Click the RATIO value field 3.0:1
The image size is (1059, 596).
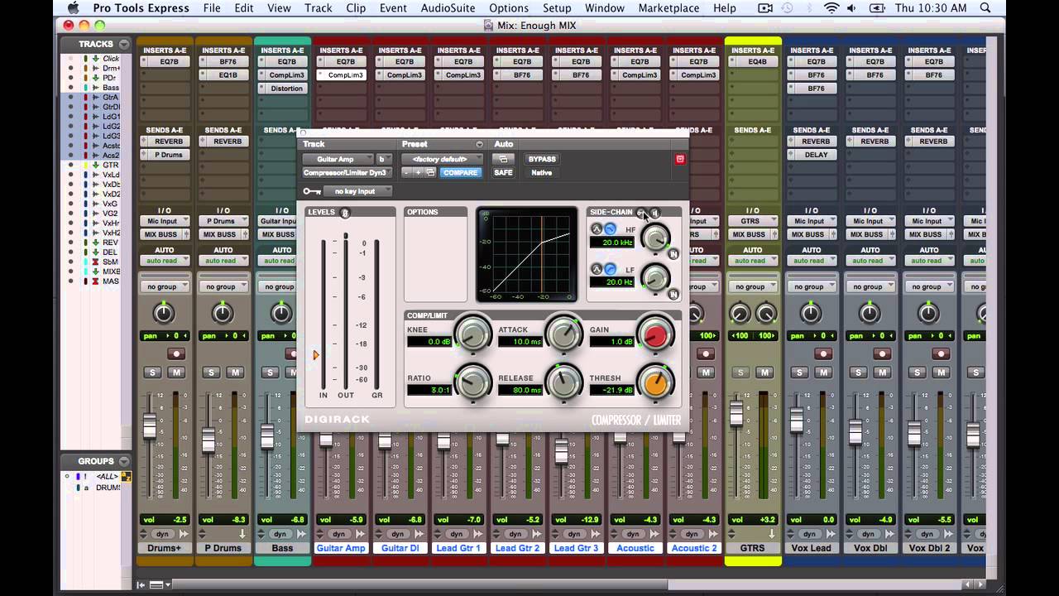429,389
